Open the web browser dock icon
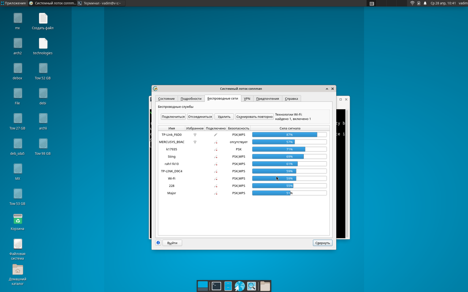This screenshot has width=468, height=292. (240, 286)
